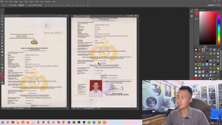222x125 pixels.
Task: Click the passport photo in the right document
Action: 96,89
